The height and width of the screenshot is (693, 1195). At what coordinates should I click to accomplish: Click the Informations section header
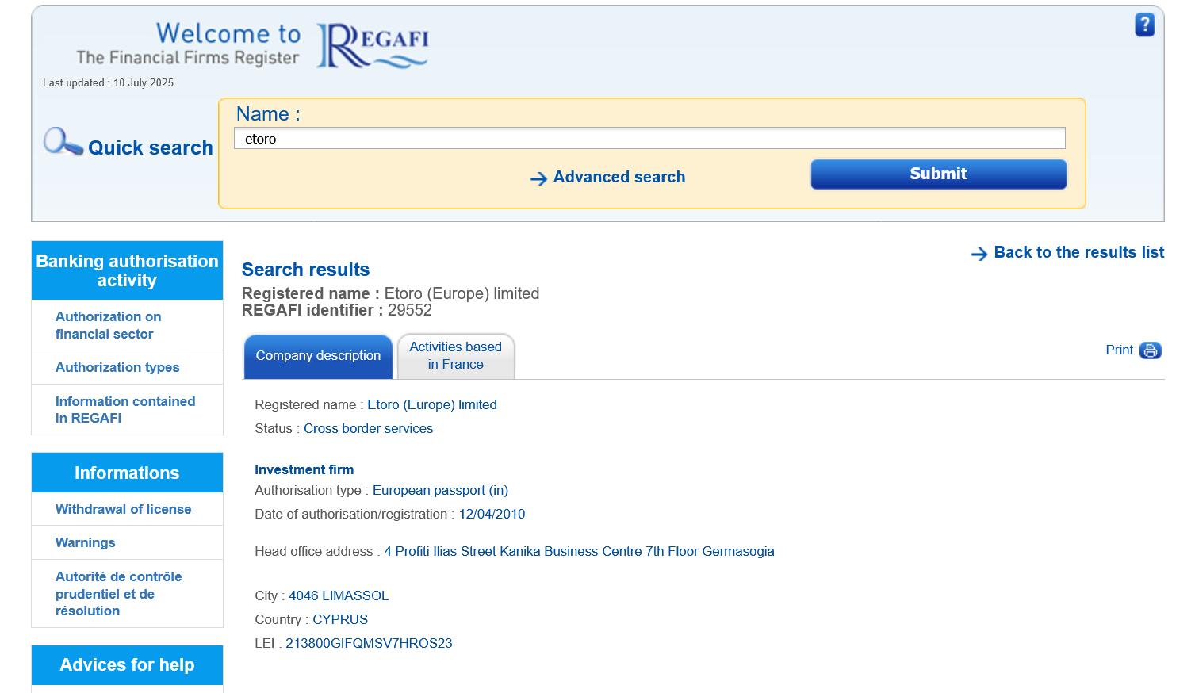[127, 473]
